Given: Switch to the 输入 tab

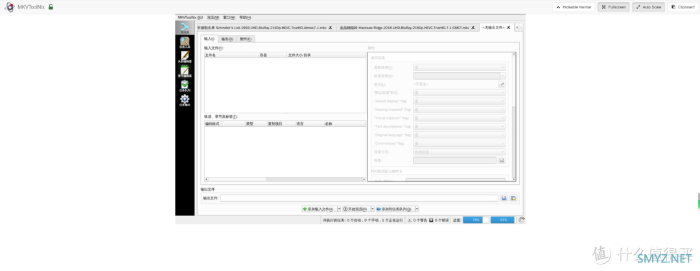Looking at the screenshot, I should pos(209,39).
